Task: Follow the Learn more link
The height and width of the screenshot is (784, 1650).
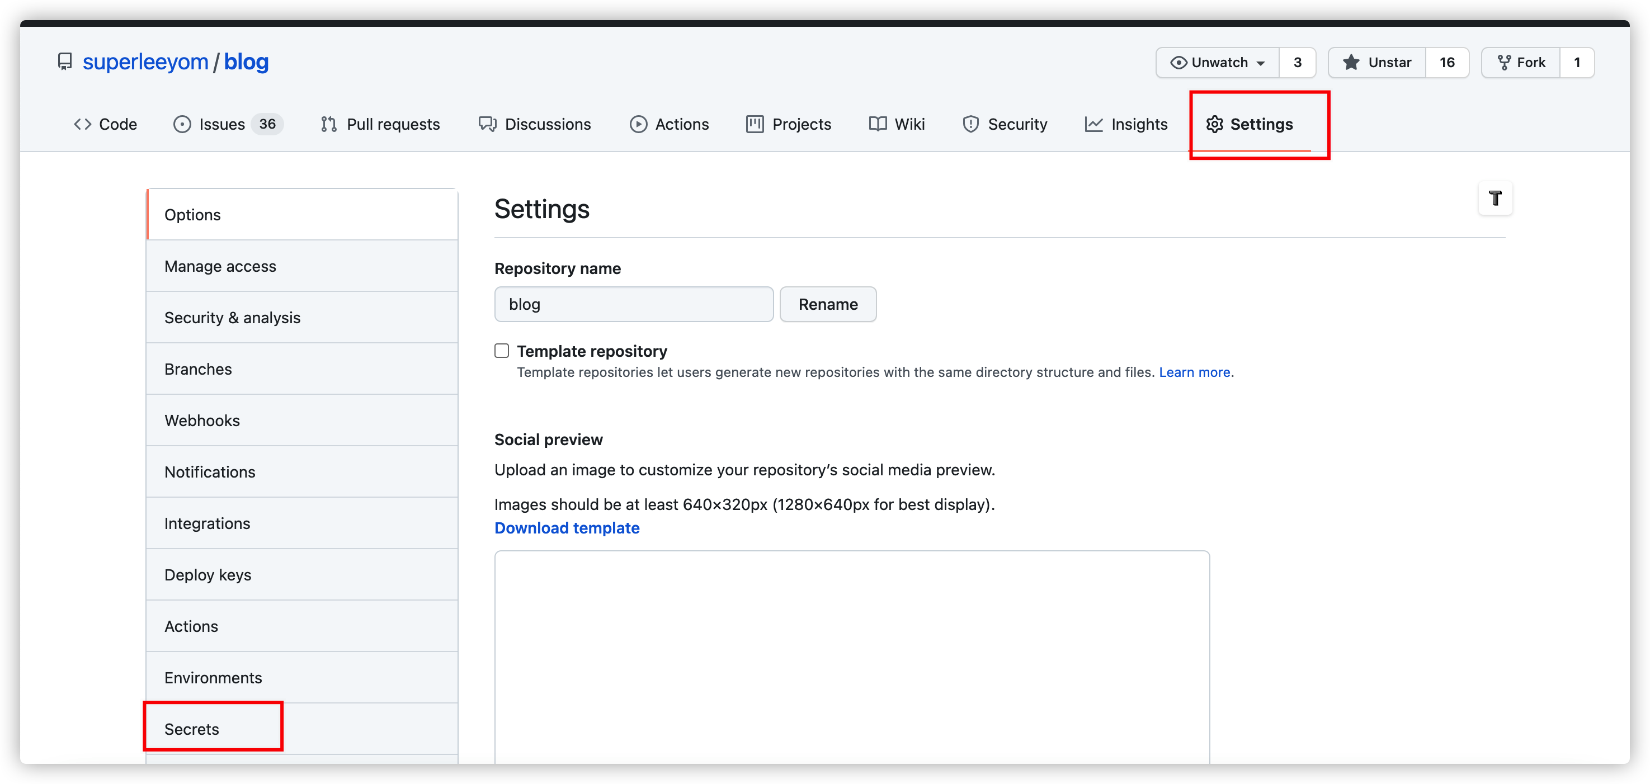Action: (x=1194, y=372)
